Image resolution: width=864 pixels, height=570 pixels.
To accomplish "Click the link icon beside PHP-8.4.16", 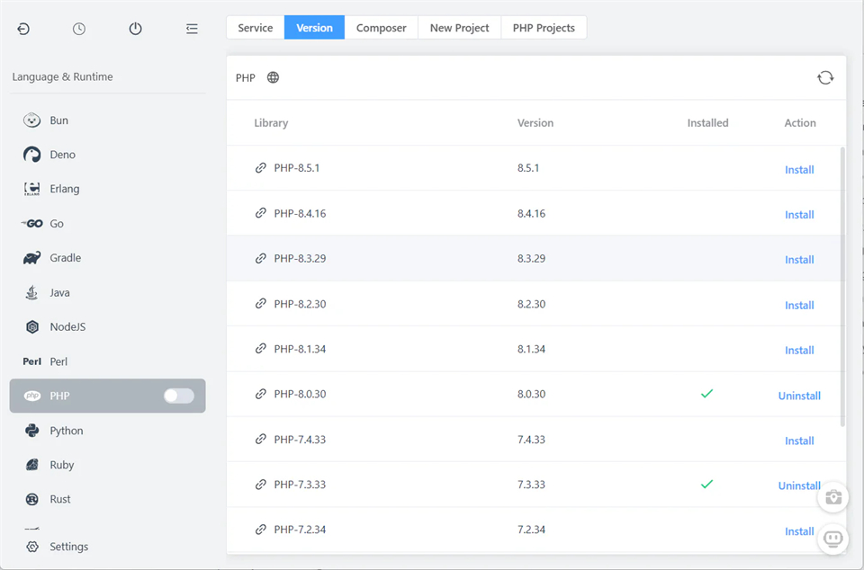I will 261,213.
